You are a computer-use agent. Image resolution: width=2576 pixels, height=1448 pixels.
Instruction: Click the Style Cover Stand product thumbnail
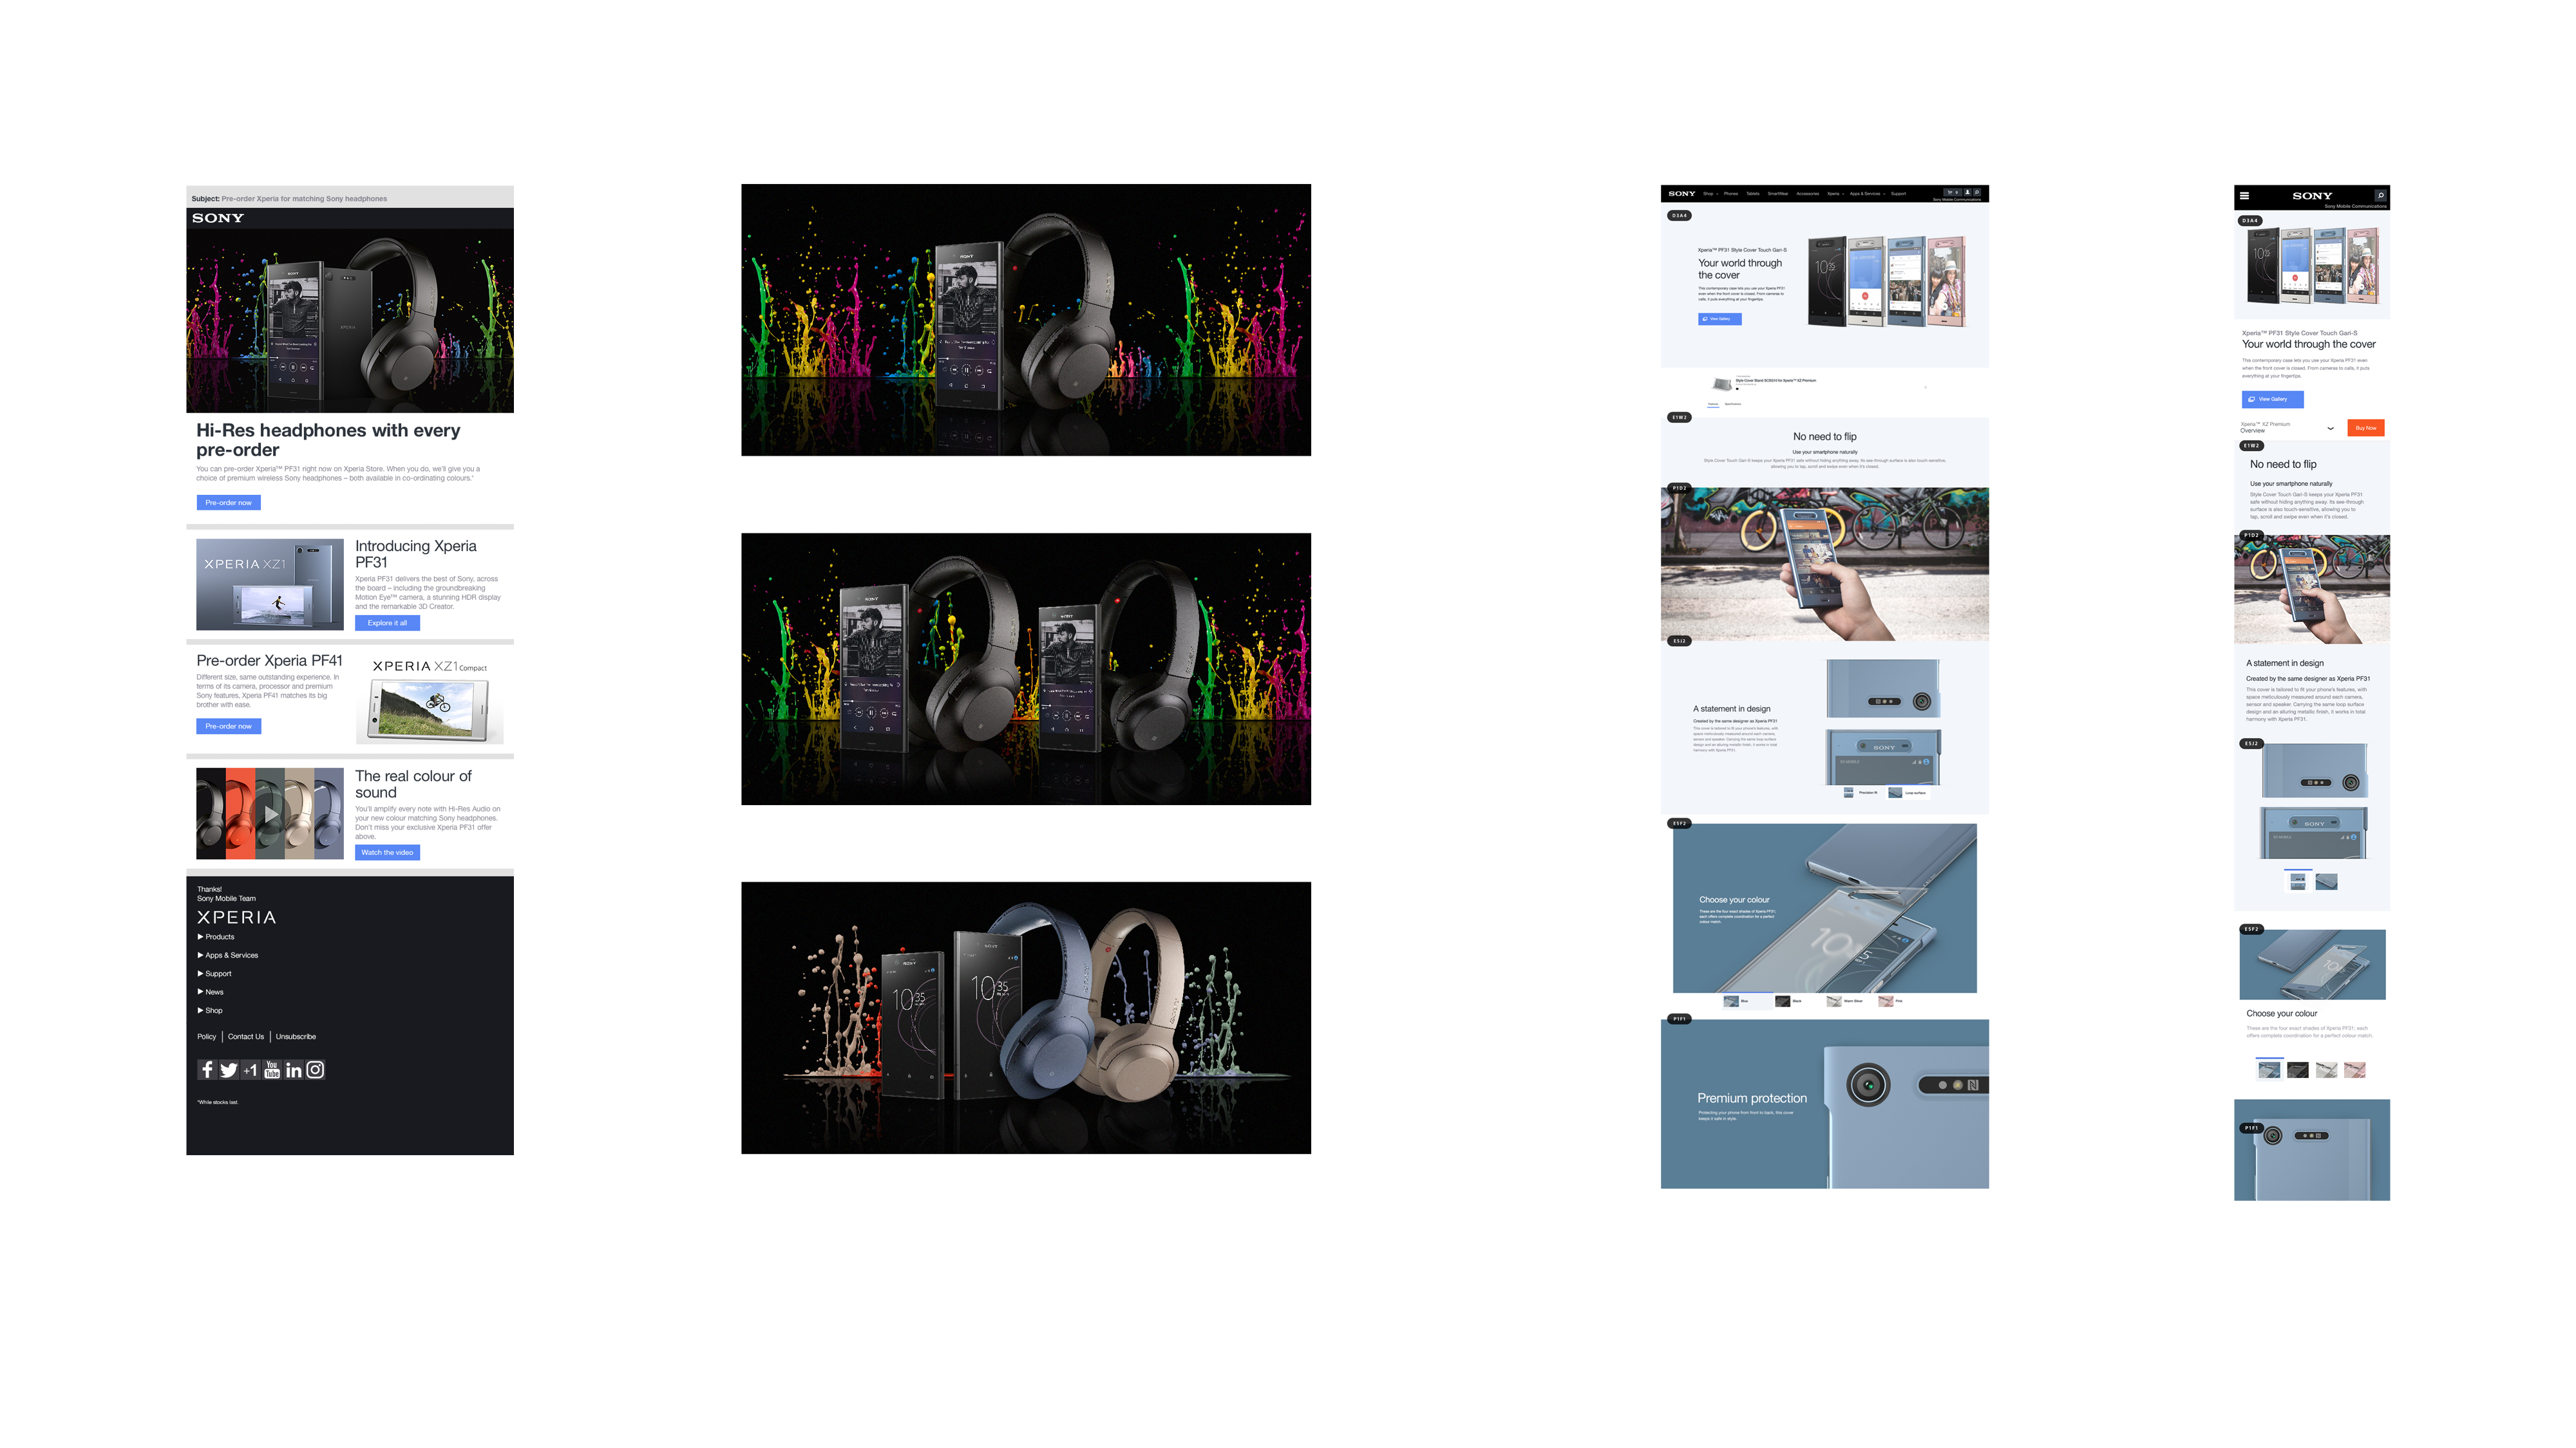(x=1722, y=385)
